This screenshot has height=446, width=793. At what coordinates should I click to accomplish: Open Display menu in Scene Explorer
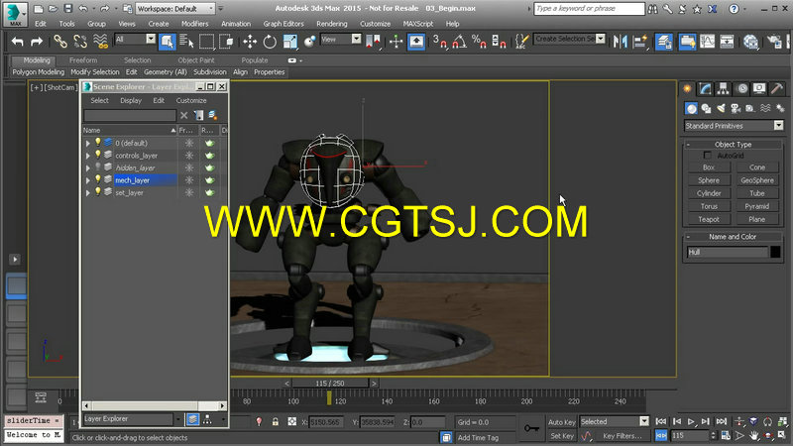(131, 101)
